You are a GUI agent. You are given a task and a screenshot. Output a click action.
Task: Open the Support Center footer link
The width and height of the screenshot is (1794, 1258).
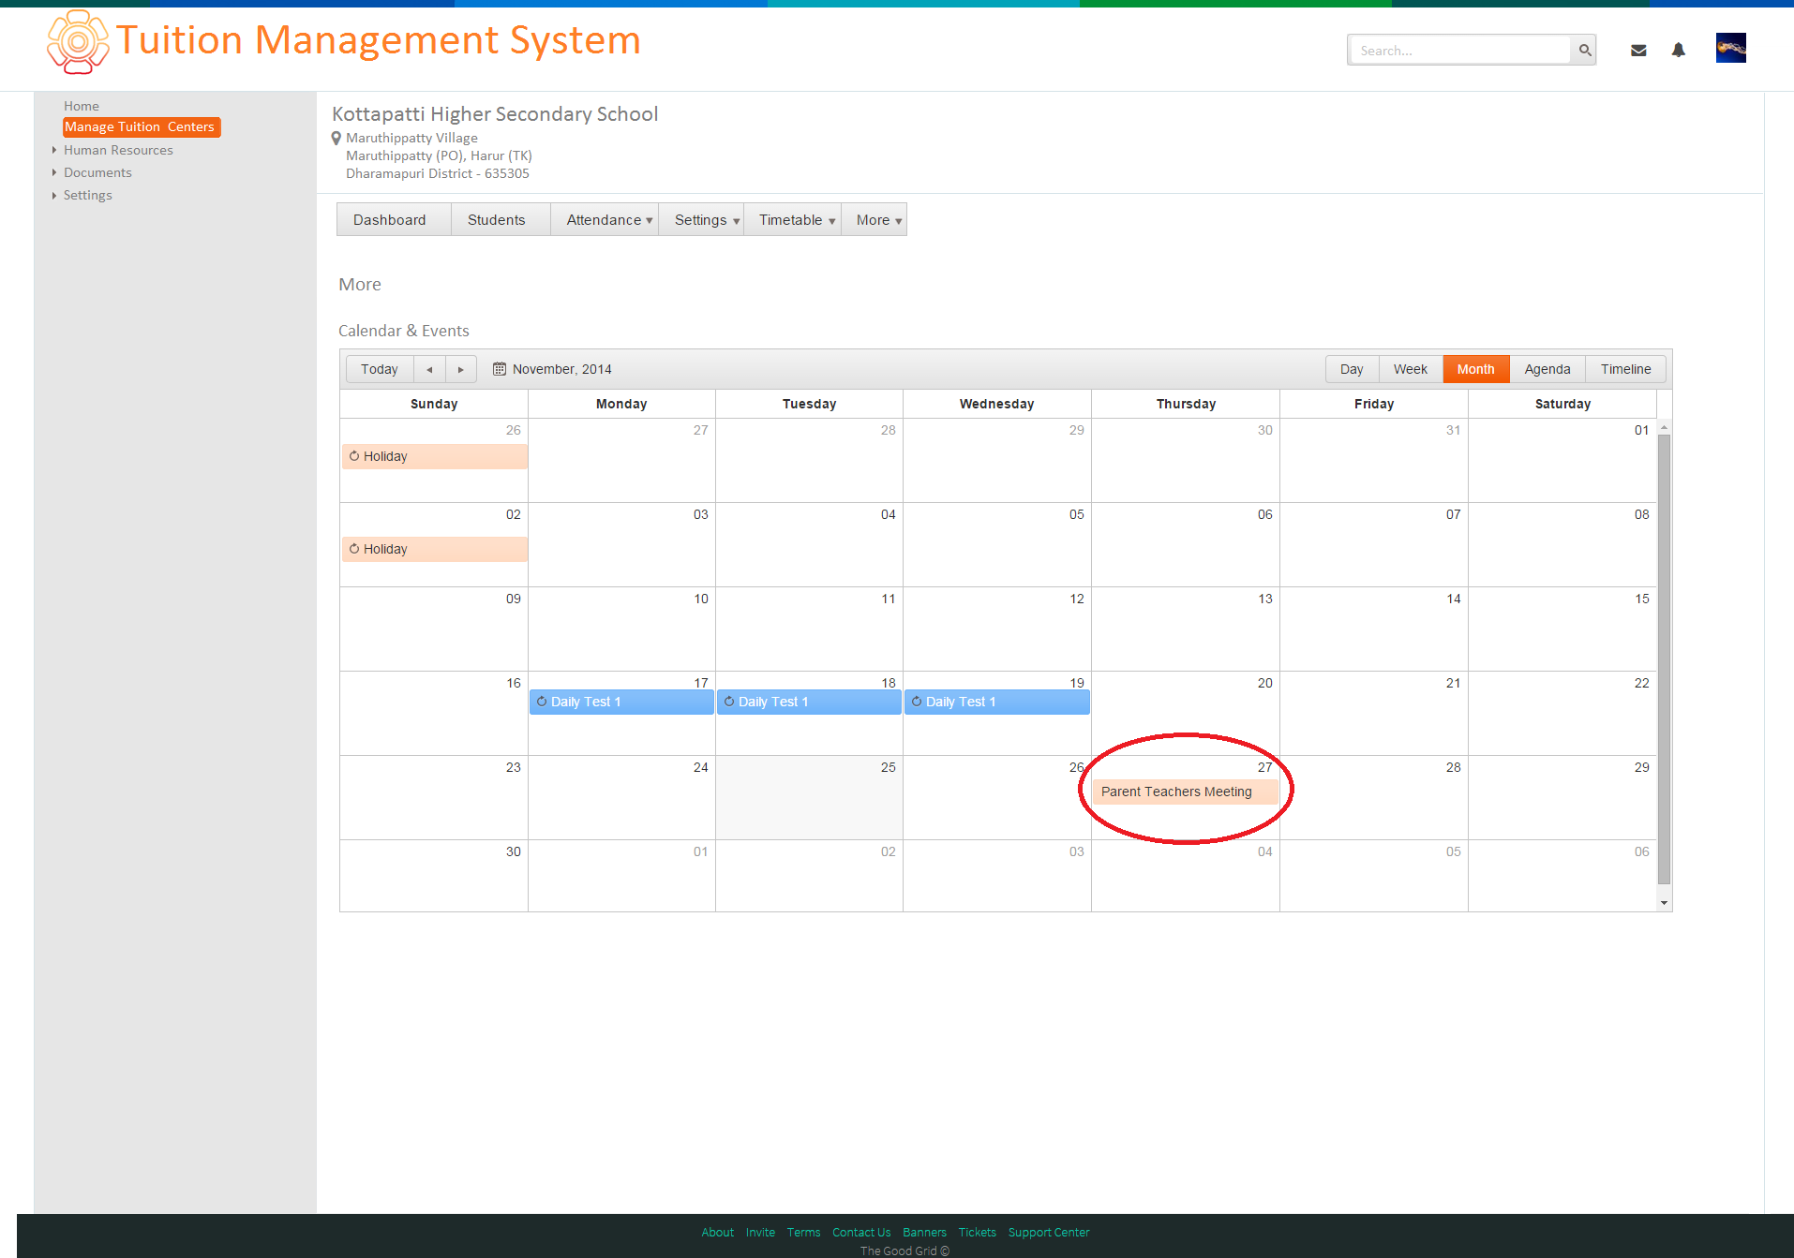[1049, 1232]
